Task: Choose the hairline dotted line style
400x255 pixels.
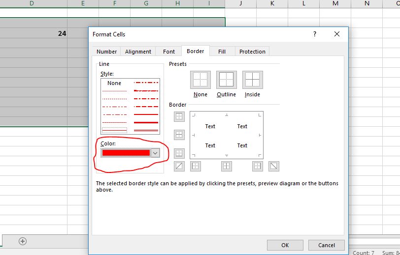Action: tap(114, 91)
